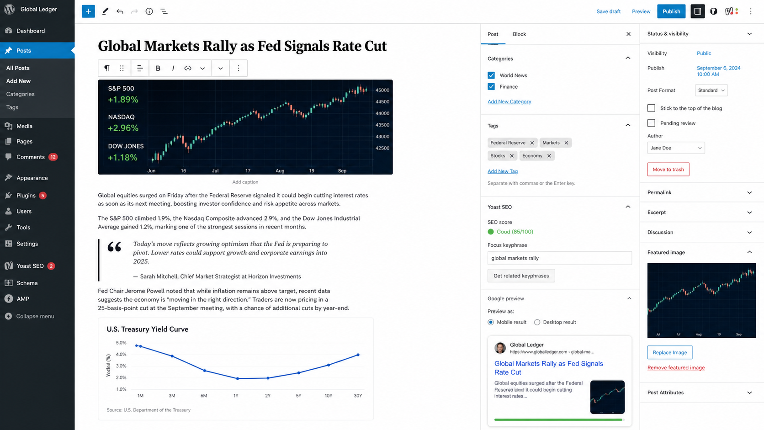Open the Yoast SEO toolbar icon
The height and width of the screenshot is (430, 764).
click(x=732, y=11)
